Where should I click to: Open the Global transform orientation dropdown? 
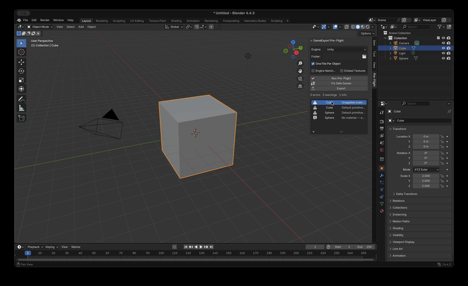174,27
